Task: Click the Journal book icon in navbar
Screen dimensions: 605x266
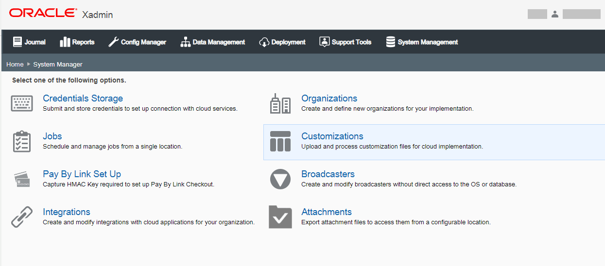Action: 17,42
